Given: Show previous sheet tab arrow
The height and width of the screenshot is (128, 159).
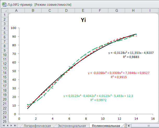Looking at the screenshot, I should click(8, 126).
